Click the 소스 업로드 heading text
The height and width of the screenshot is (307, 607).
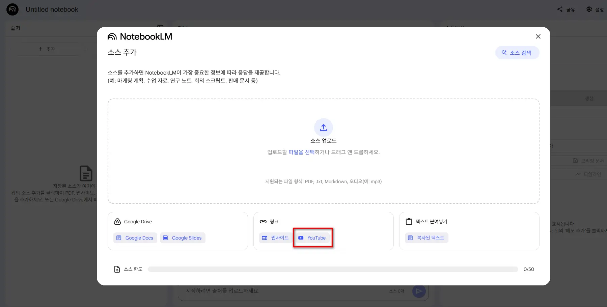pyautogui.click(x=323, y=141)
